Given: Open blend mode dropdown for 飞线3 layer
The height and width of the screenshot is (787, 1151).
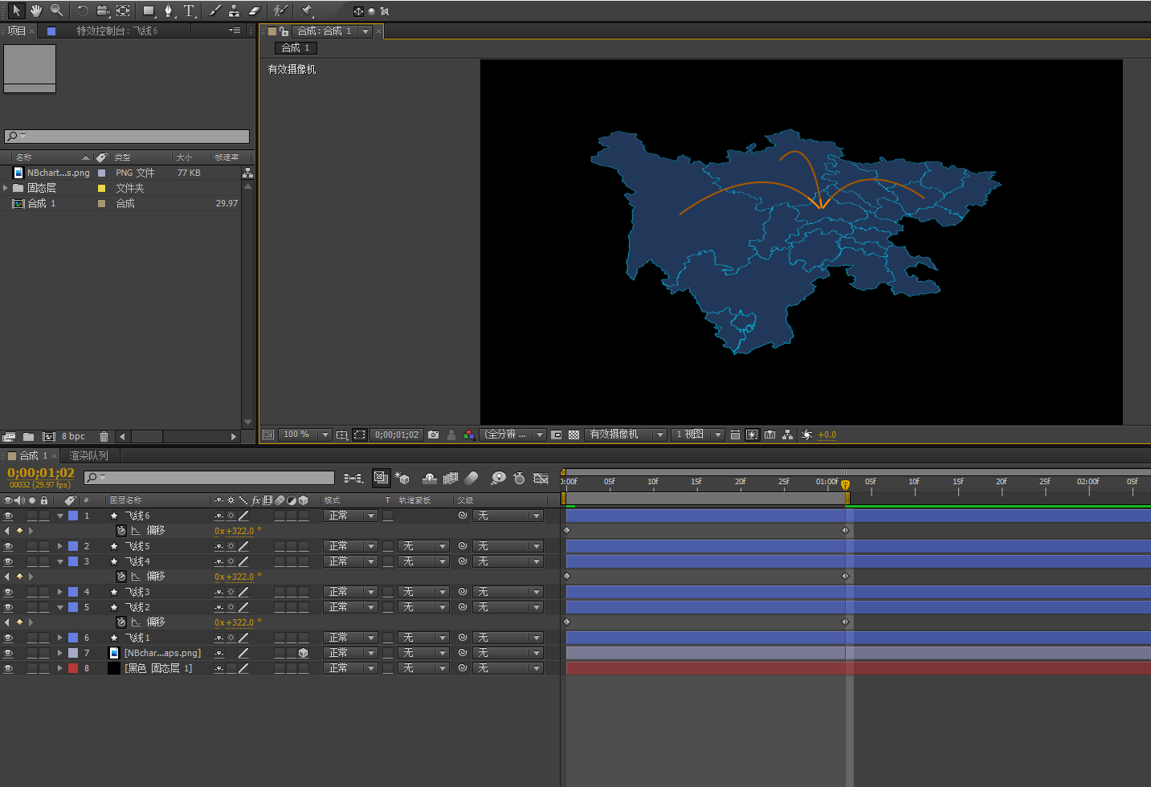Looking at the screenshot, I should (x=350, y=592).
